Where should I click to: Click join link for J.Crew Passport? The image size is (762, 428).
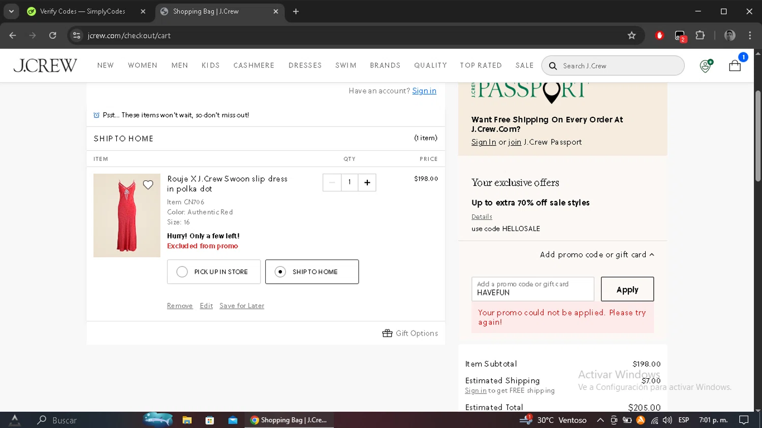click(515, 142)
